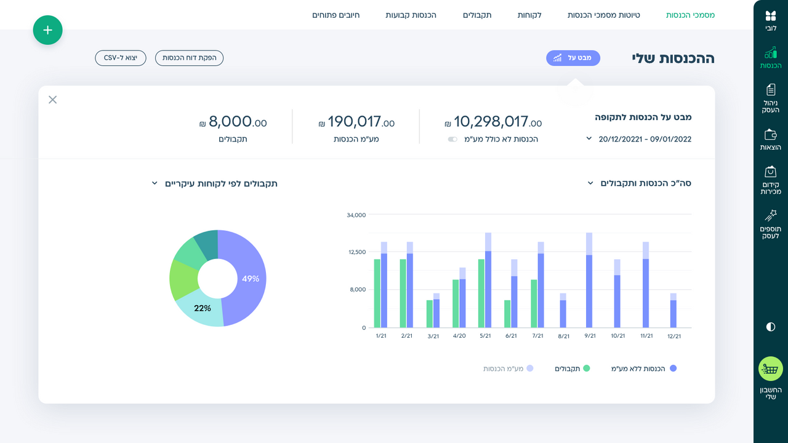The image size is (788, 443).
Task: Click the green plus add button
Action: click(48, 30)
